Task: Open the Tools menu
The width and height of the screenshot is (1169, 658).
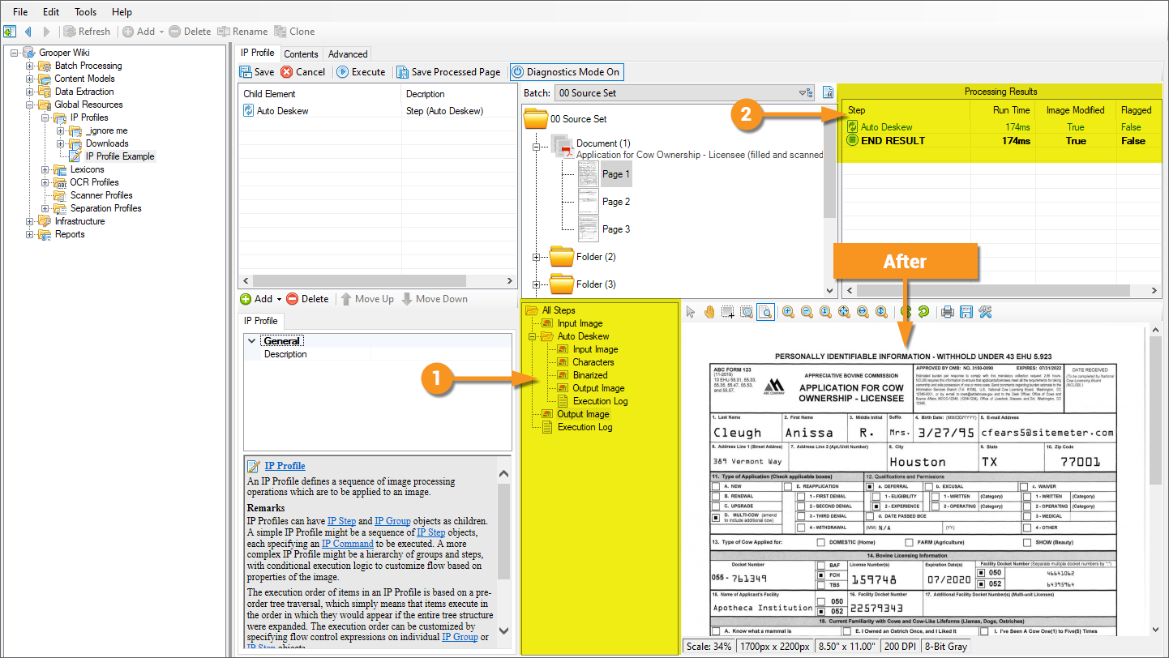Action: [x=85, y=12]
